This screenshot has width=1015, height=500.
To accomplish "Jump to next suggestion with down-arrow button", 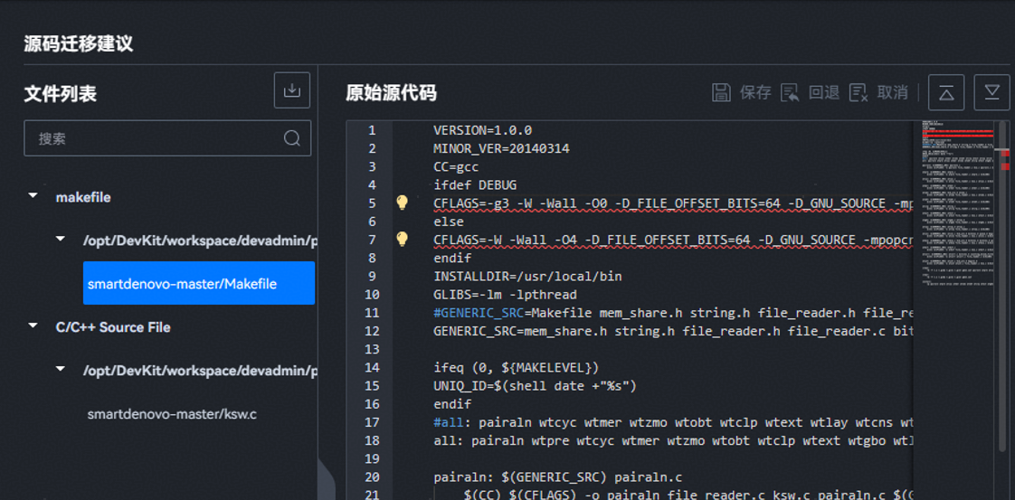I will click(991, 92).
